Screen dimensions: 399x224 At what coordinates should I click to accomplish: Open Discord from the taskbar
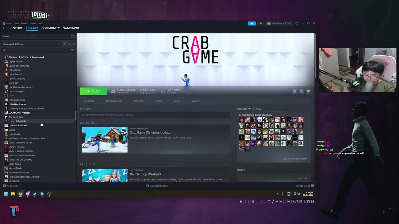(28, 194)
